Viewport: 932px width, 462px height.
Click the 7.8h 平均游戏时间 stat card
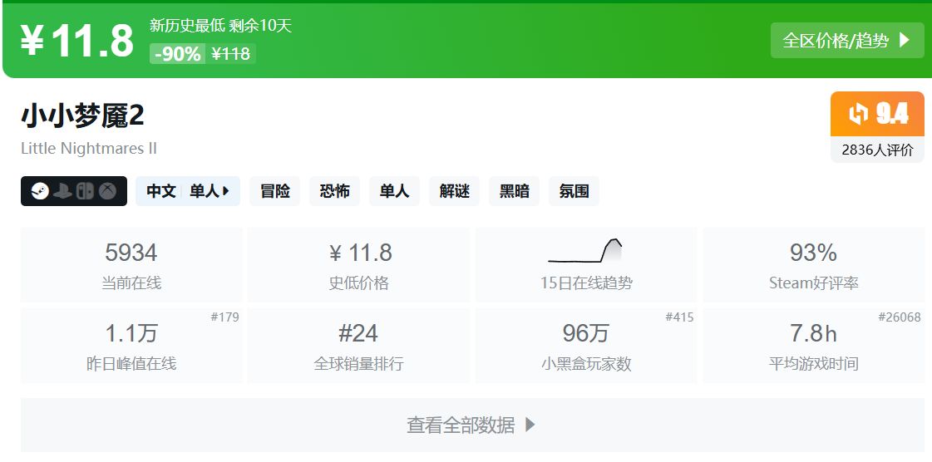coord(814,345)
